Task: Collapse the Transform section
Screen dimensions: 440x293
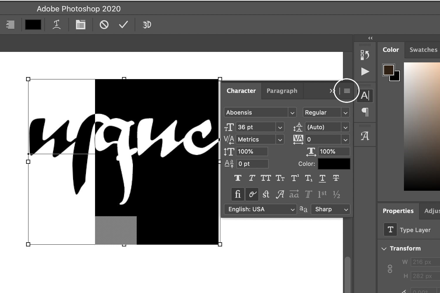Action: 384,249
